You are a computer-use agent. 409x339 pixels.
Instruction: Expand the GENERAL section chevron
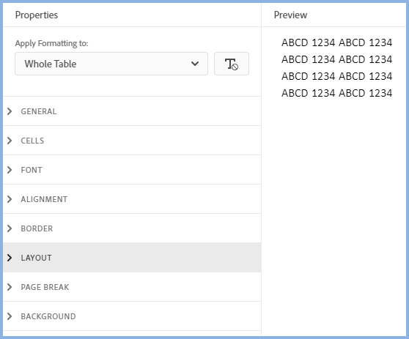pos(10,111)
